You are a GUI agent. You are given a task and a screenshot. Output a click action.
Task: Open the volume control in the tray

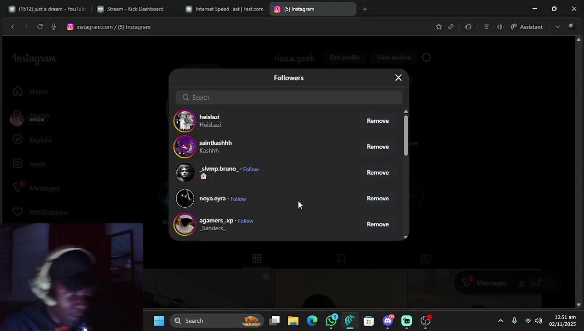click(538, 320)
